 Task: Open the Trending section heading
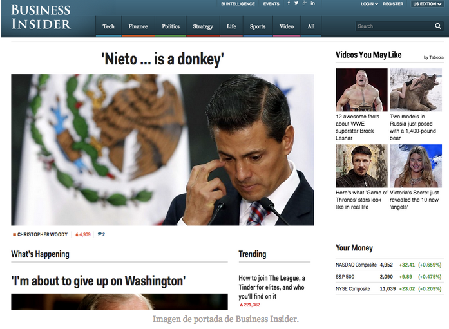[253, 254]
